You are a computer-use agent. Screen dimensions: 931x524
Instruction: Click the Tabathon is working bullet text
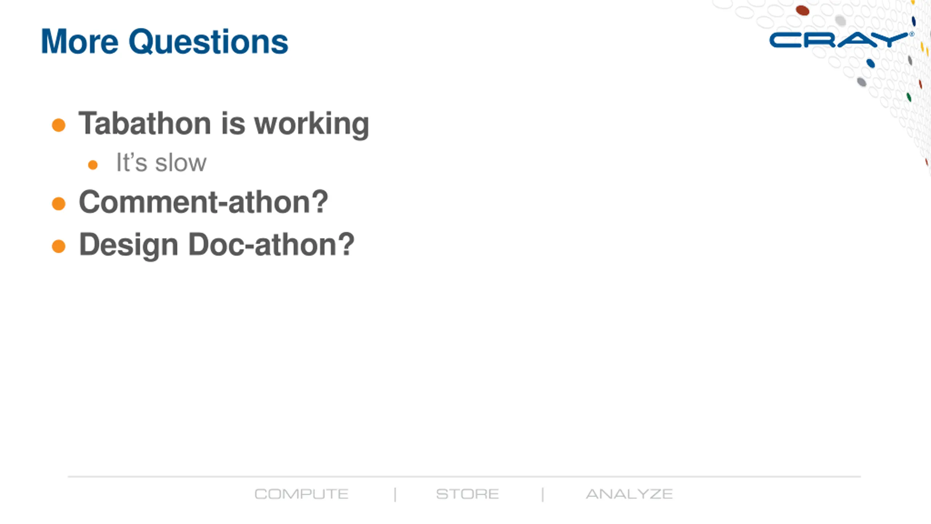click(224, 124)
